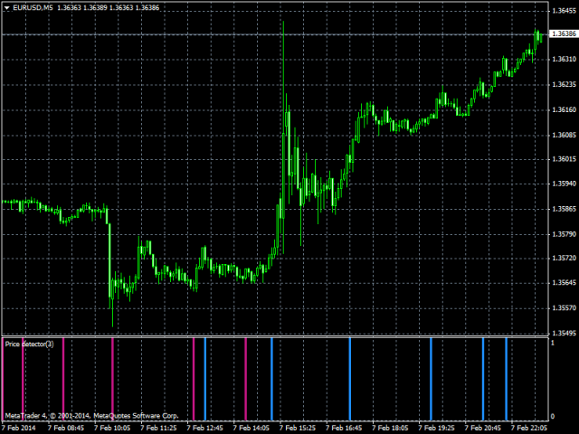Click the 1.36455 price axis label
Viewport: 579px width, 434px height.
[x=563, y=11]
